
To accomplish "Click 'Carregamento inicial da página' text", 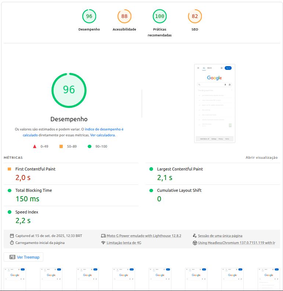I will point(40,243).
